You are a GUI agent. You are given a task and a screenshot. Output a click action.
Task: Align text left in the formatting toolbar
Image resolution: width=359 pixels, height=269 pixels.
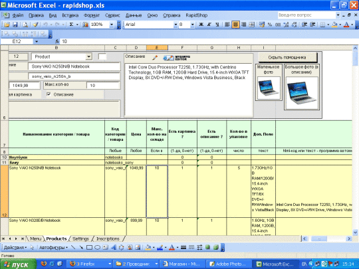(227, 25)
